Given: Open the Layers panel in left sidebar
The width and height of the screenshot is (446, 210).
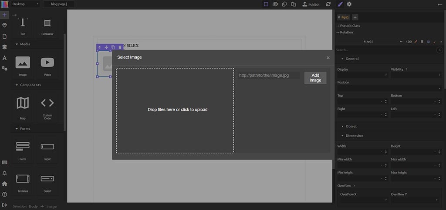Looking at the screenshot, I should coord(4,47).
